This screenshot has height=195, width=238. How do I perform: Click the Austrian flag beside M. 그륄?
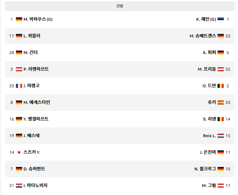click(221, 186)
